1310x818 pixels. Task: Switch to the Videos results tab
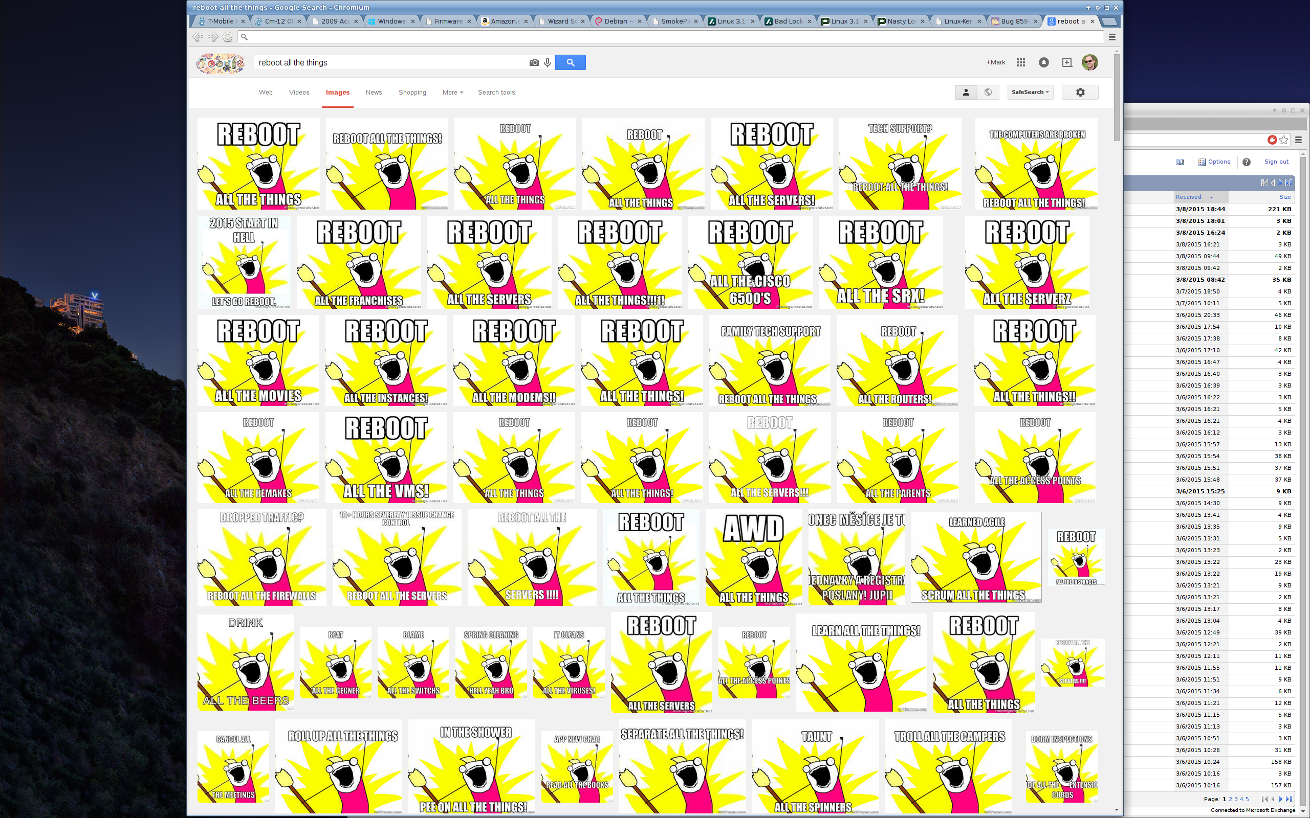click(x=299, y=93)
